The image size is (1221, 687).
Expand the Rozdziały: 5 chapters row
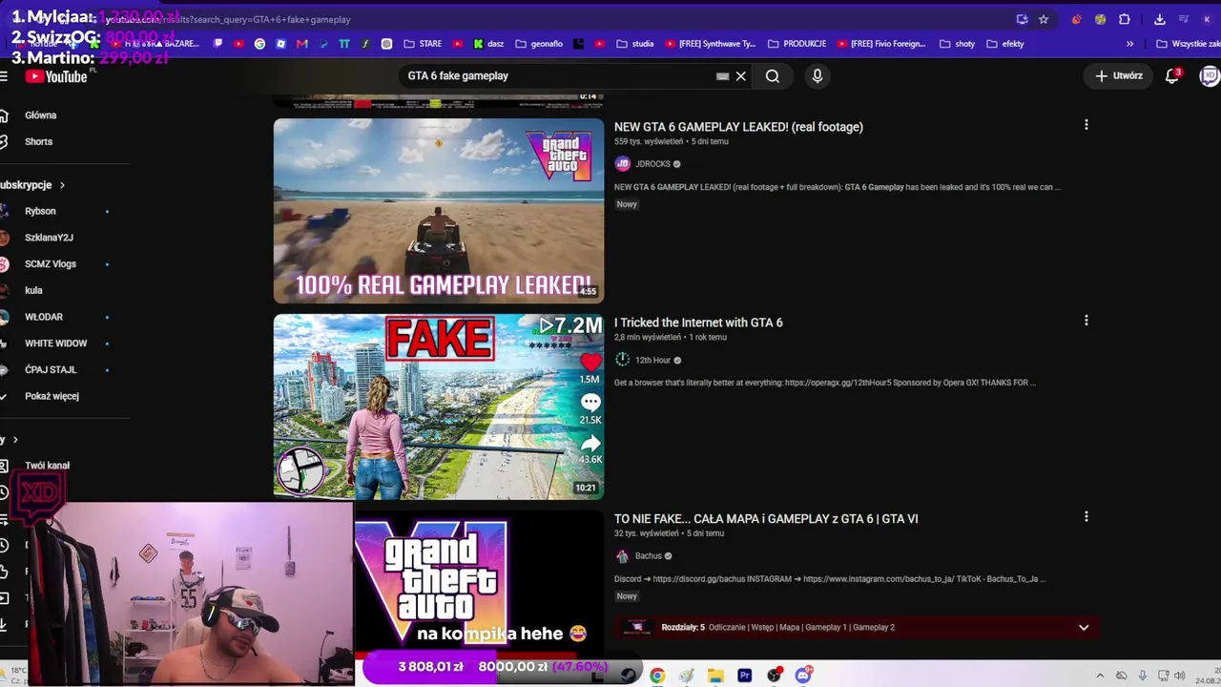click(x=857, y=627)
